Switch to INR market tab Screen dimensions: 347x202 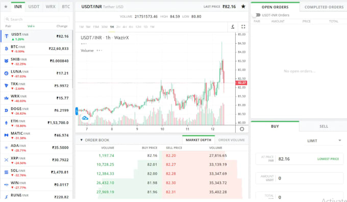18,7
